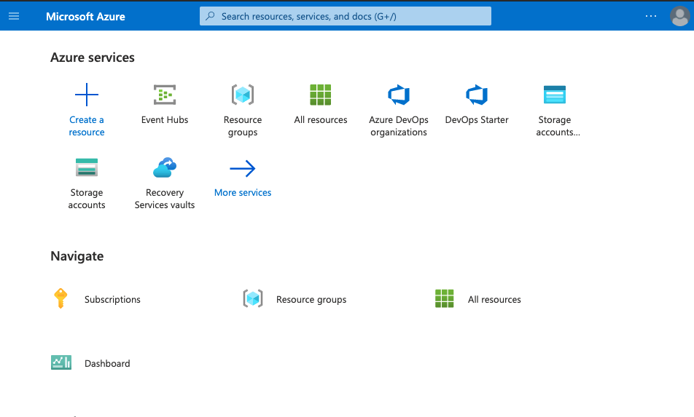Click the More services arrow icon
The width and height of the screenshot is (694, 417).
point(243,168)
